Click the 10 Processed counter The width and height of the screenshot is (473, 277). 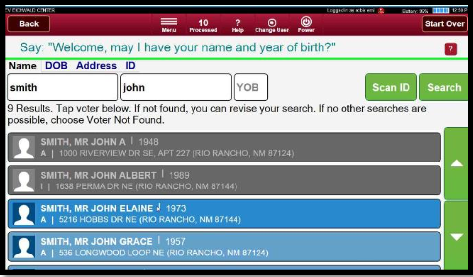[x=203, y=24]
